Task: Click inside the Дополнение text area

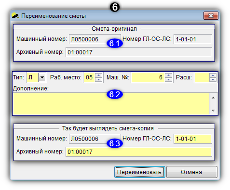Action: [x=111, y=104]
